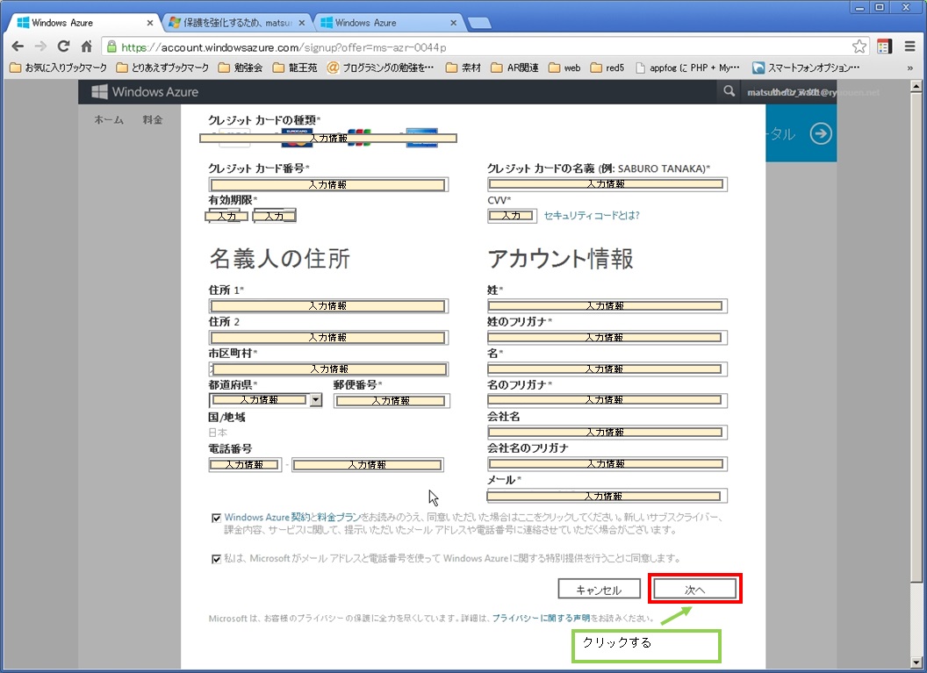
Task: Open the 勉強会 bookmark folder
Action: pos(241,68)
